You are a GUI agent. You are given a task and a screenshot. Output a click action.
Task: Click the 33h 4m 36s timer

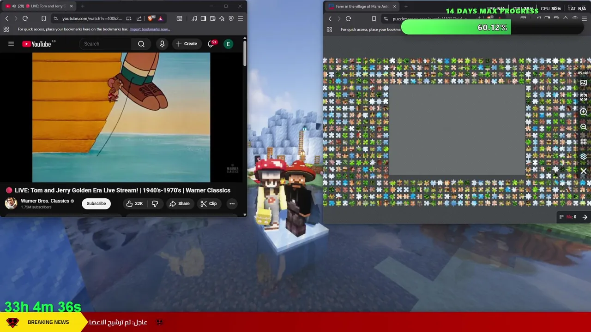[x=43, y=307]
